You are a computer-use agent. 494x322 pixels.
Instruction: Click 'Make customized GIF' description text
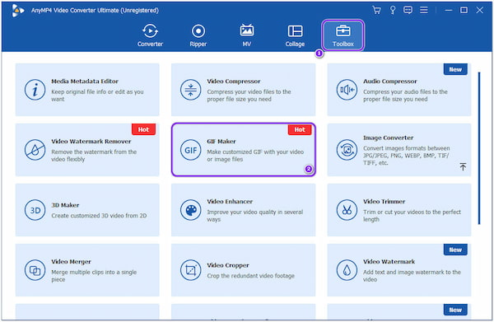(255, 156)
